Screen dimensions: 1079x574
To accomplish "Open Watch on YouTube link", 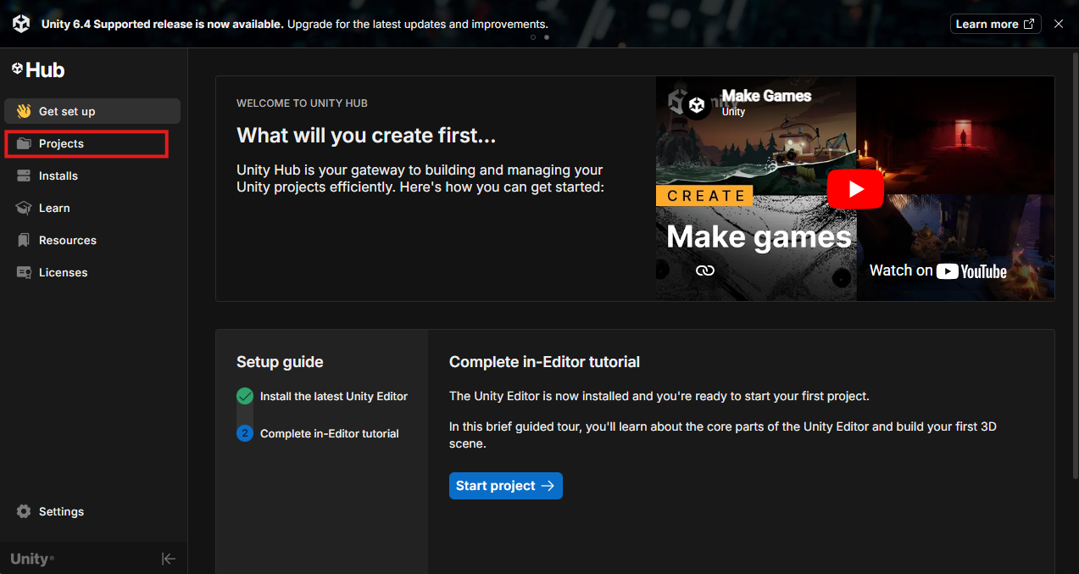I will tap(937, 270).
